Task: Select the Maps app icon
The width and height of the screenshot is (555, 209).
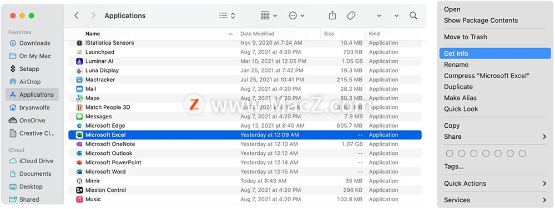Action: tap(79, 98)
